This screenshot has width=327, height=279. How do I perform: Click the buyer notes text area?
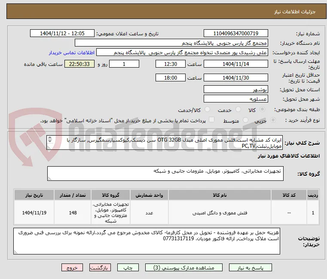click(x=147, y=241)
